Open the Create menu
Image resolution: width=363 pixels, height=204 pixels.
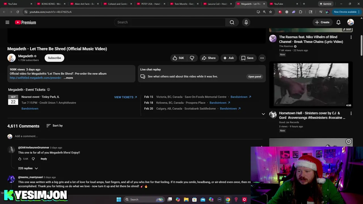click(322, 22)
